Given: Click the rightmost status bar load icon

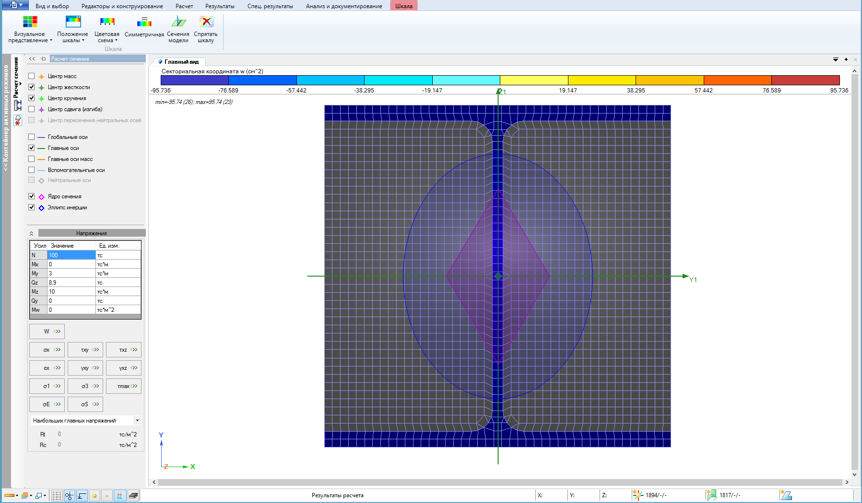Looking at the screenshot, I should point(786,495).
